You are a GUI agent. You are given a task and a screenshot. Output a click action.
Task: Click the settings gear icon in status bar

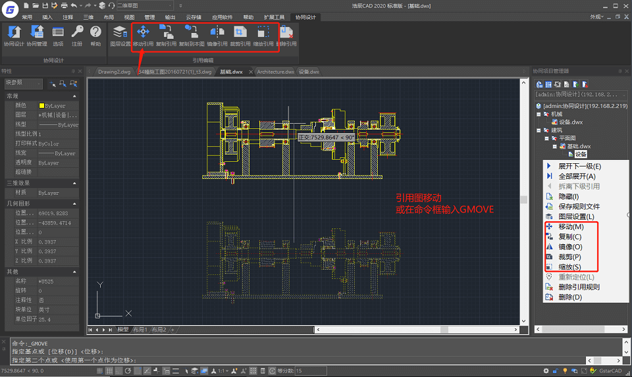546,370
